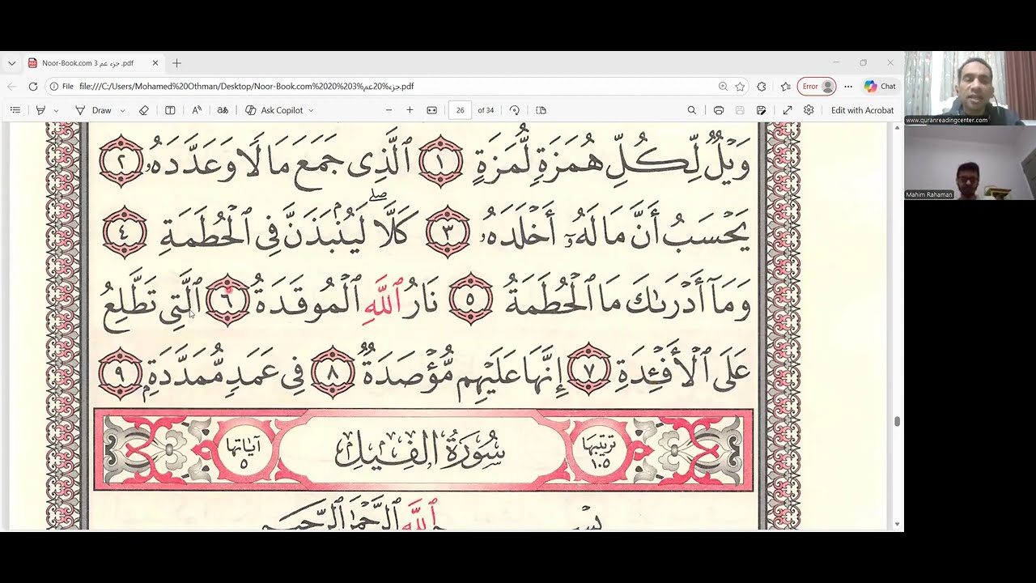Add a text box to the PDF
The width and height of the screenshot is (1036, 583).
click(x=170, y=110)
